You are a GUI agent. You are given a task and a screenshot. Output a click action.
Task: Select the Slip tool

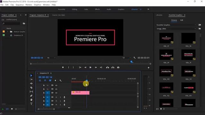pos(31,92)
